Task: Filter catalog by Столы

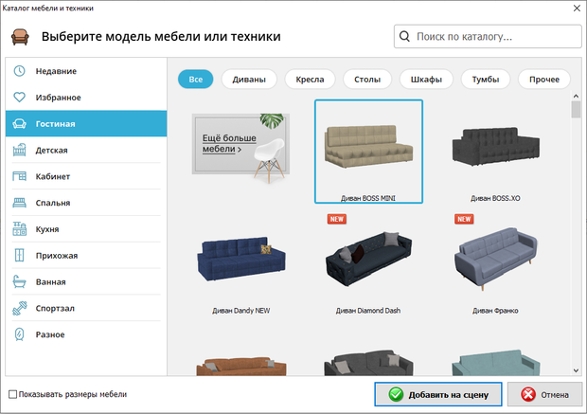Action: [x=367, y=79]
